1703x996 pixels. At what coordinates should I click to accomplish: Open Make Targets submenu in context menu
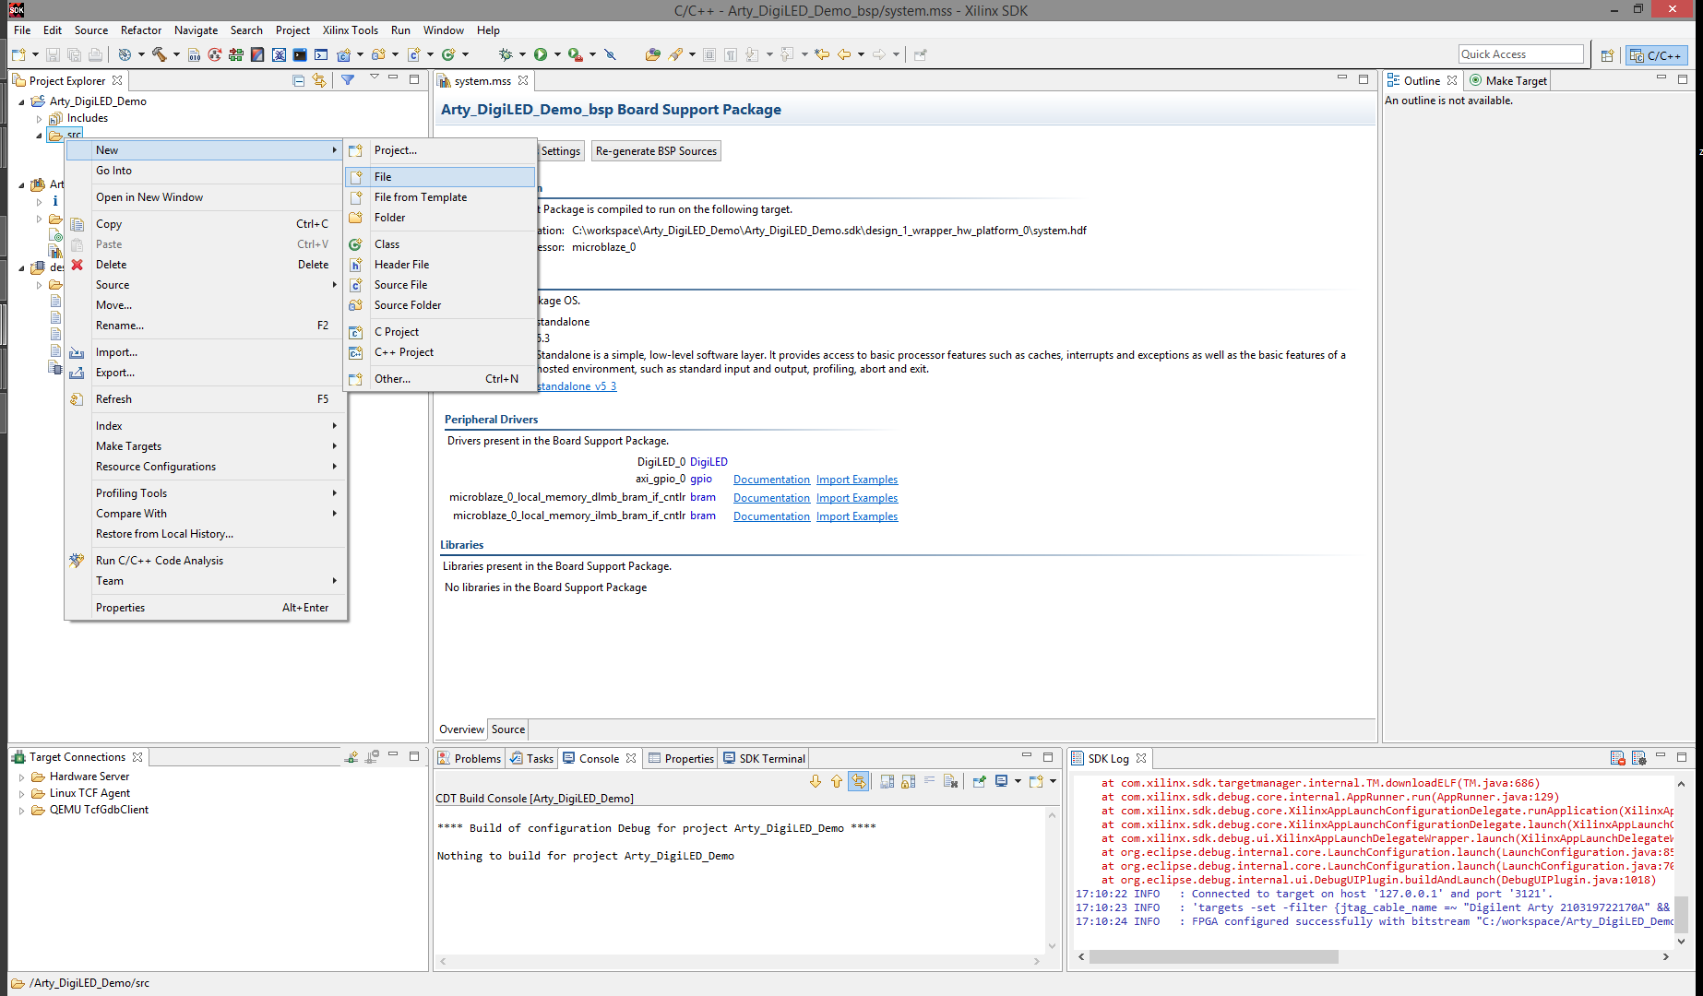coord(206,446)
